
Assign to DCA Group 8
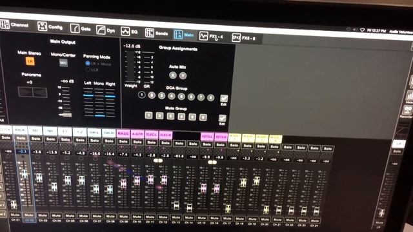click(211, 98)
